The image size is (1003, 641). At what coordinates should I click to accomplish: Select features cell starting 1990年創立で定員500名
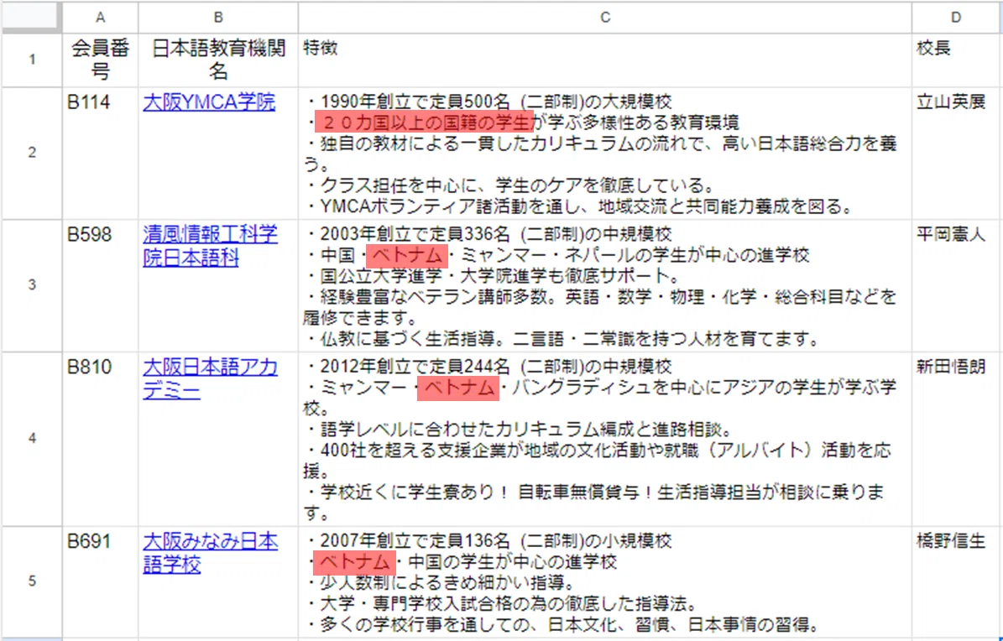[604, 153]
